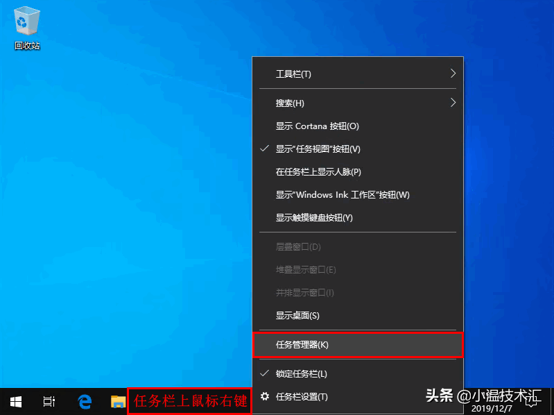Uncheck 显示"任务视图"按钮(V)
554x415 pixels.
[x=358, y=149]
